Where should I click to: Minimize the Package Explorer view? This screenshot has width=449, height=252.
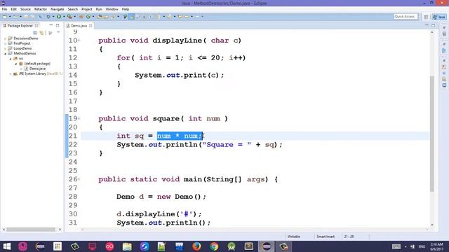51,25
